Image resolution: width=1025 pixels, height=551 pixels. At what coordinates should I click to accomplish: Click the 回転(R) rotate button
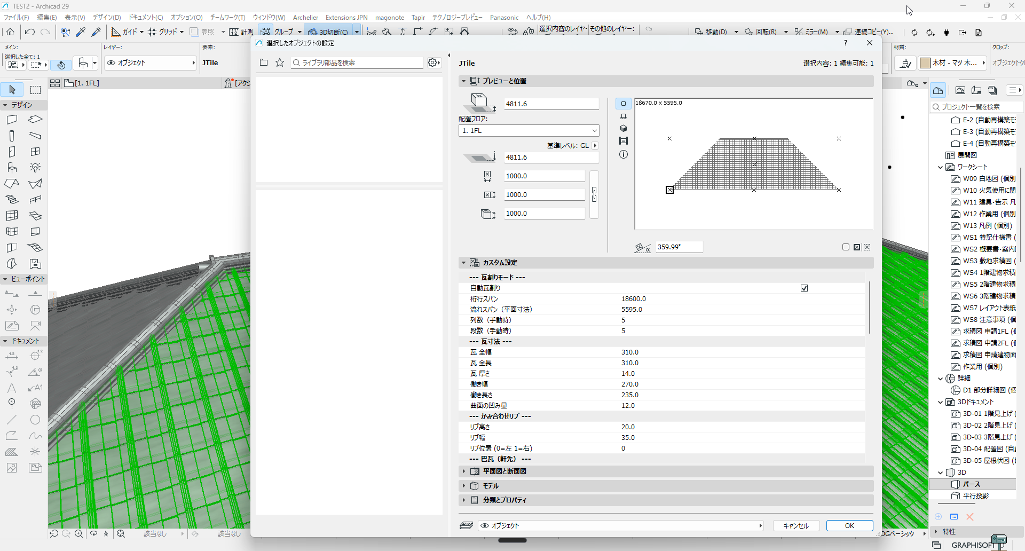pos(761,32)
